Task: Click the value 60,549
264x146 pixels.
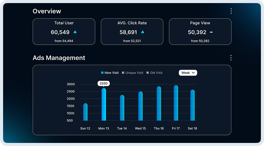Action: [60, 32]
